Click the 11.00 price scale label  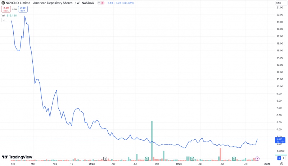(x=280, y=79)
